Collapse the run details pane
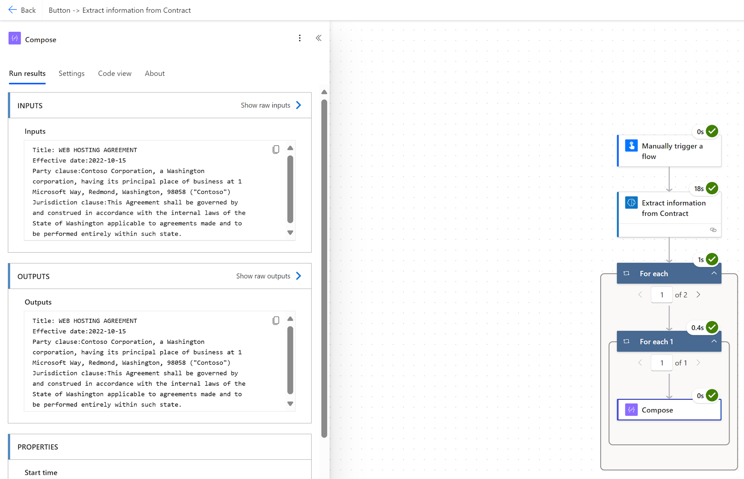The height and width of the screenshot is (479, 744). tap(319, 38)
